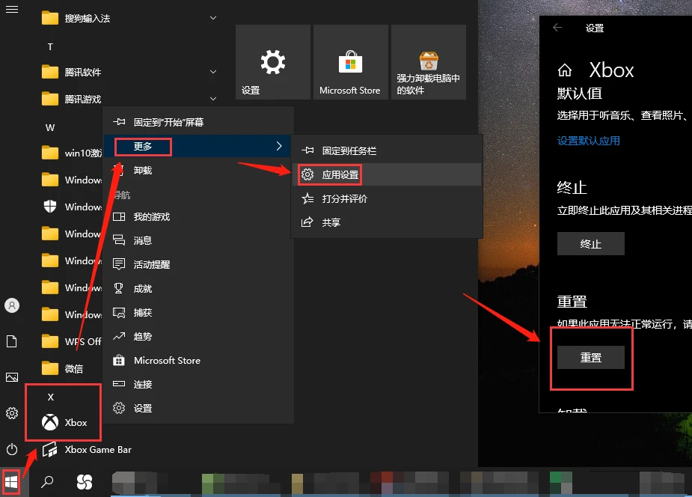This screenshot has width=692, height=497.
Task: Open the 设置 gear tile
Action: 273,62
